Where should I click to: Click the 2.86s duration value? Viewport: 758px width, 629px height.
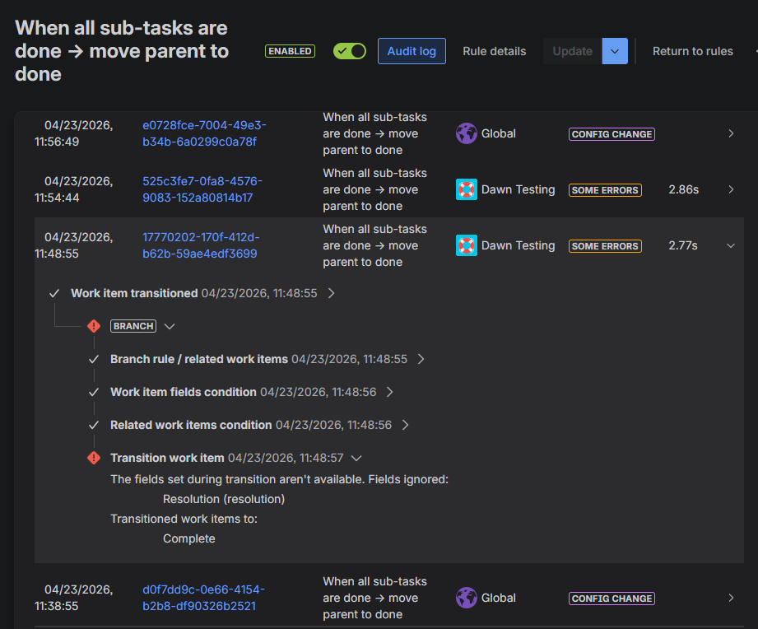(684, 189)
